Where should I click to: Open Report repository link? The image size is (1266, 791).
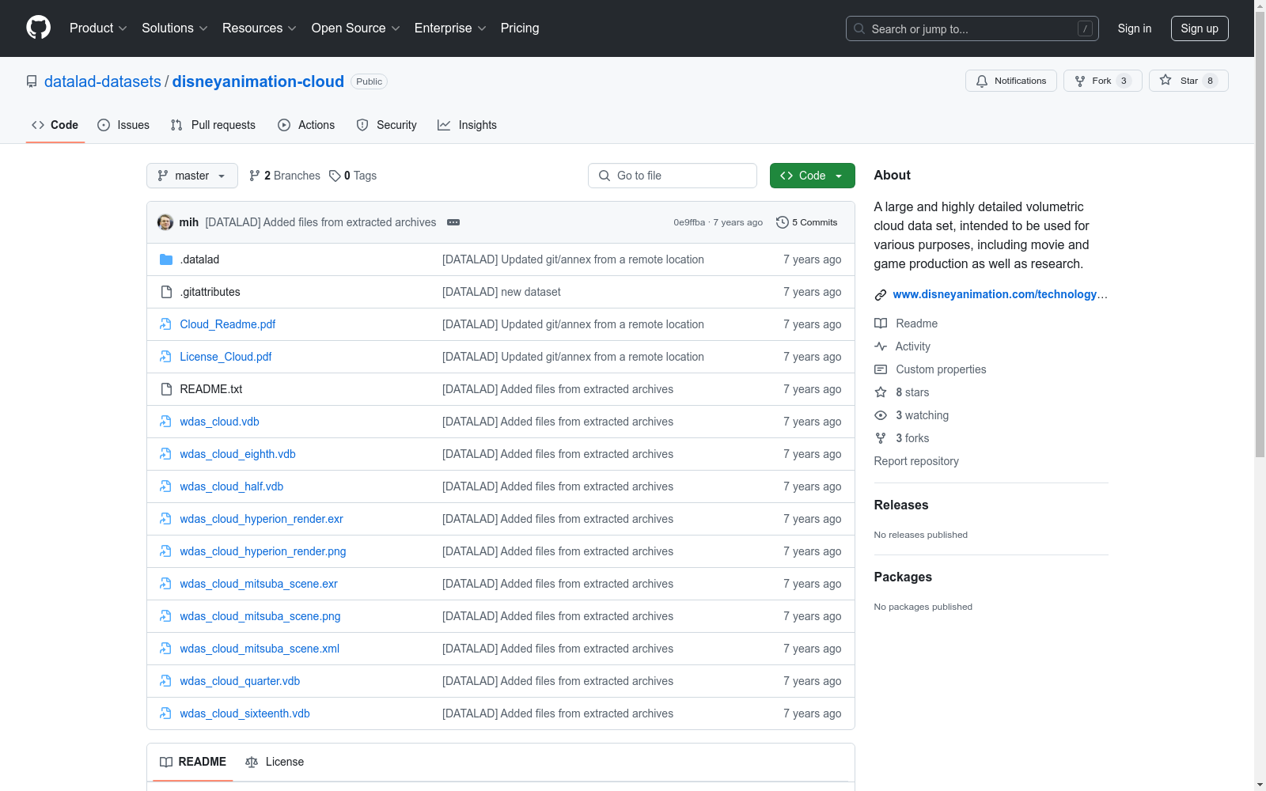click(916, 461)
